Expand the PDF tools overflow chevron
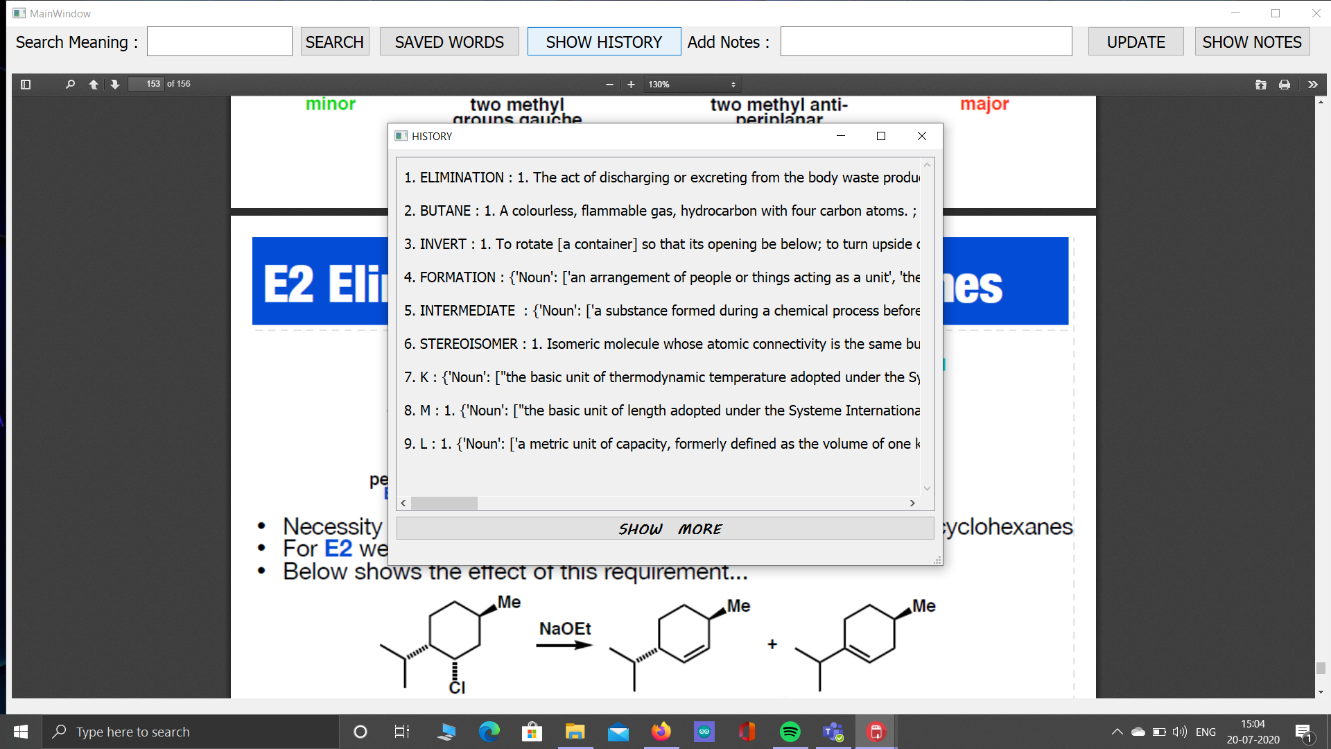This screenshot has width=1331, height=749. [x=1312, y=84]
